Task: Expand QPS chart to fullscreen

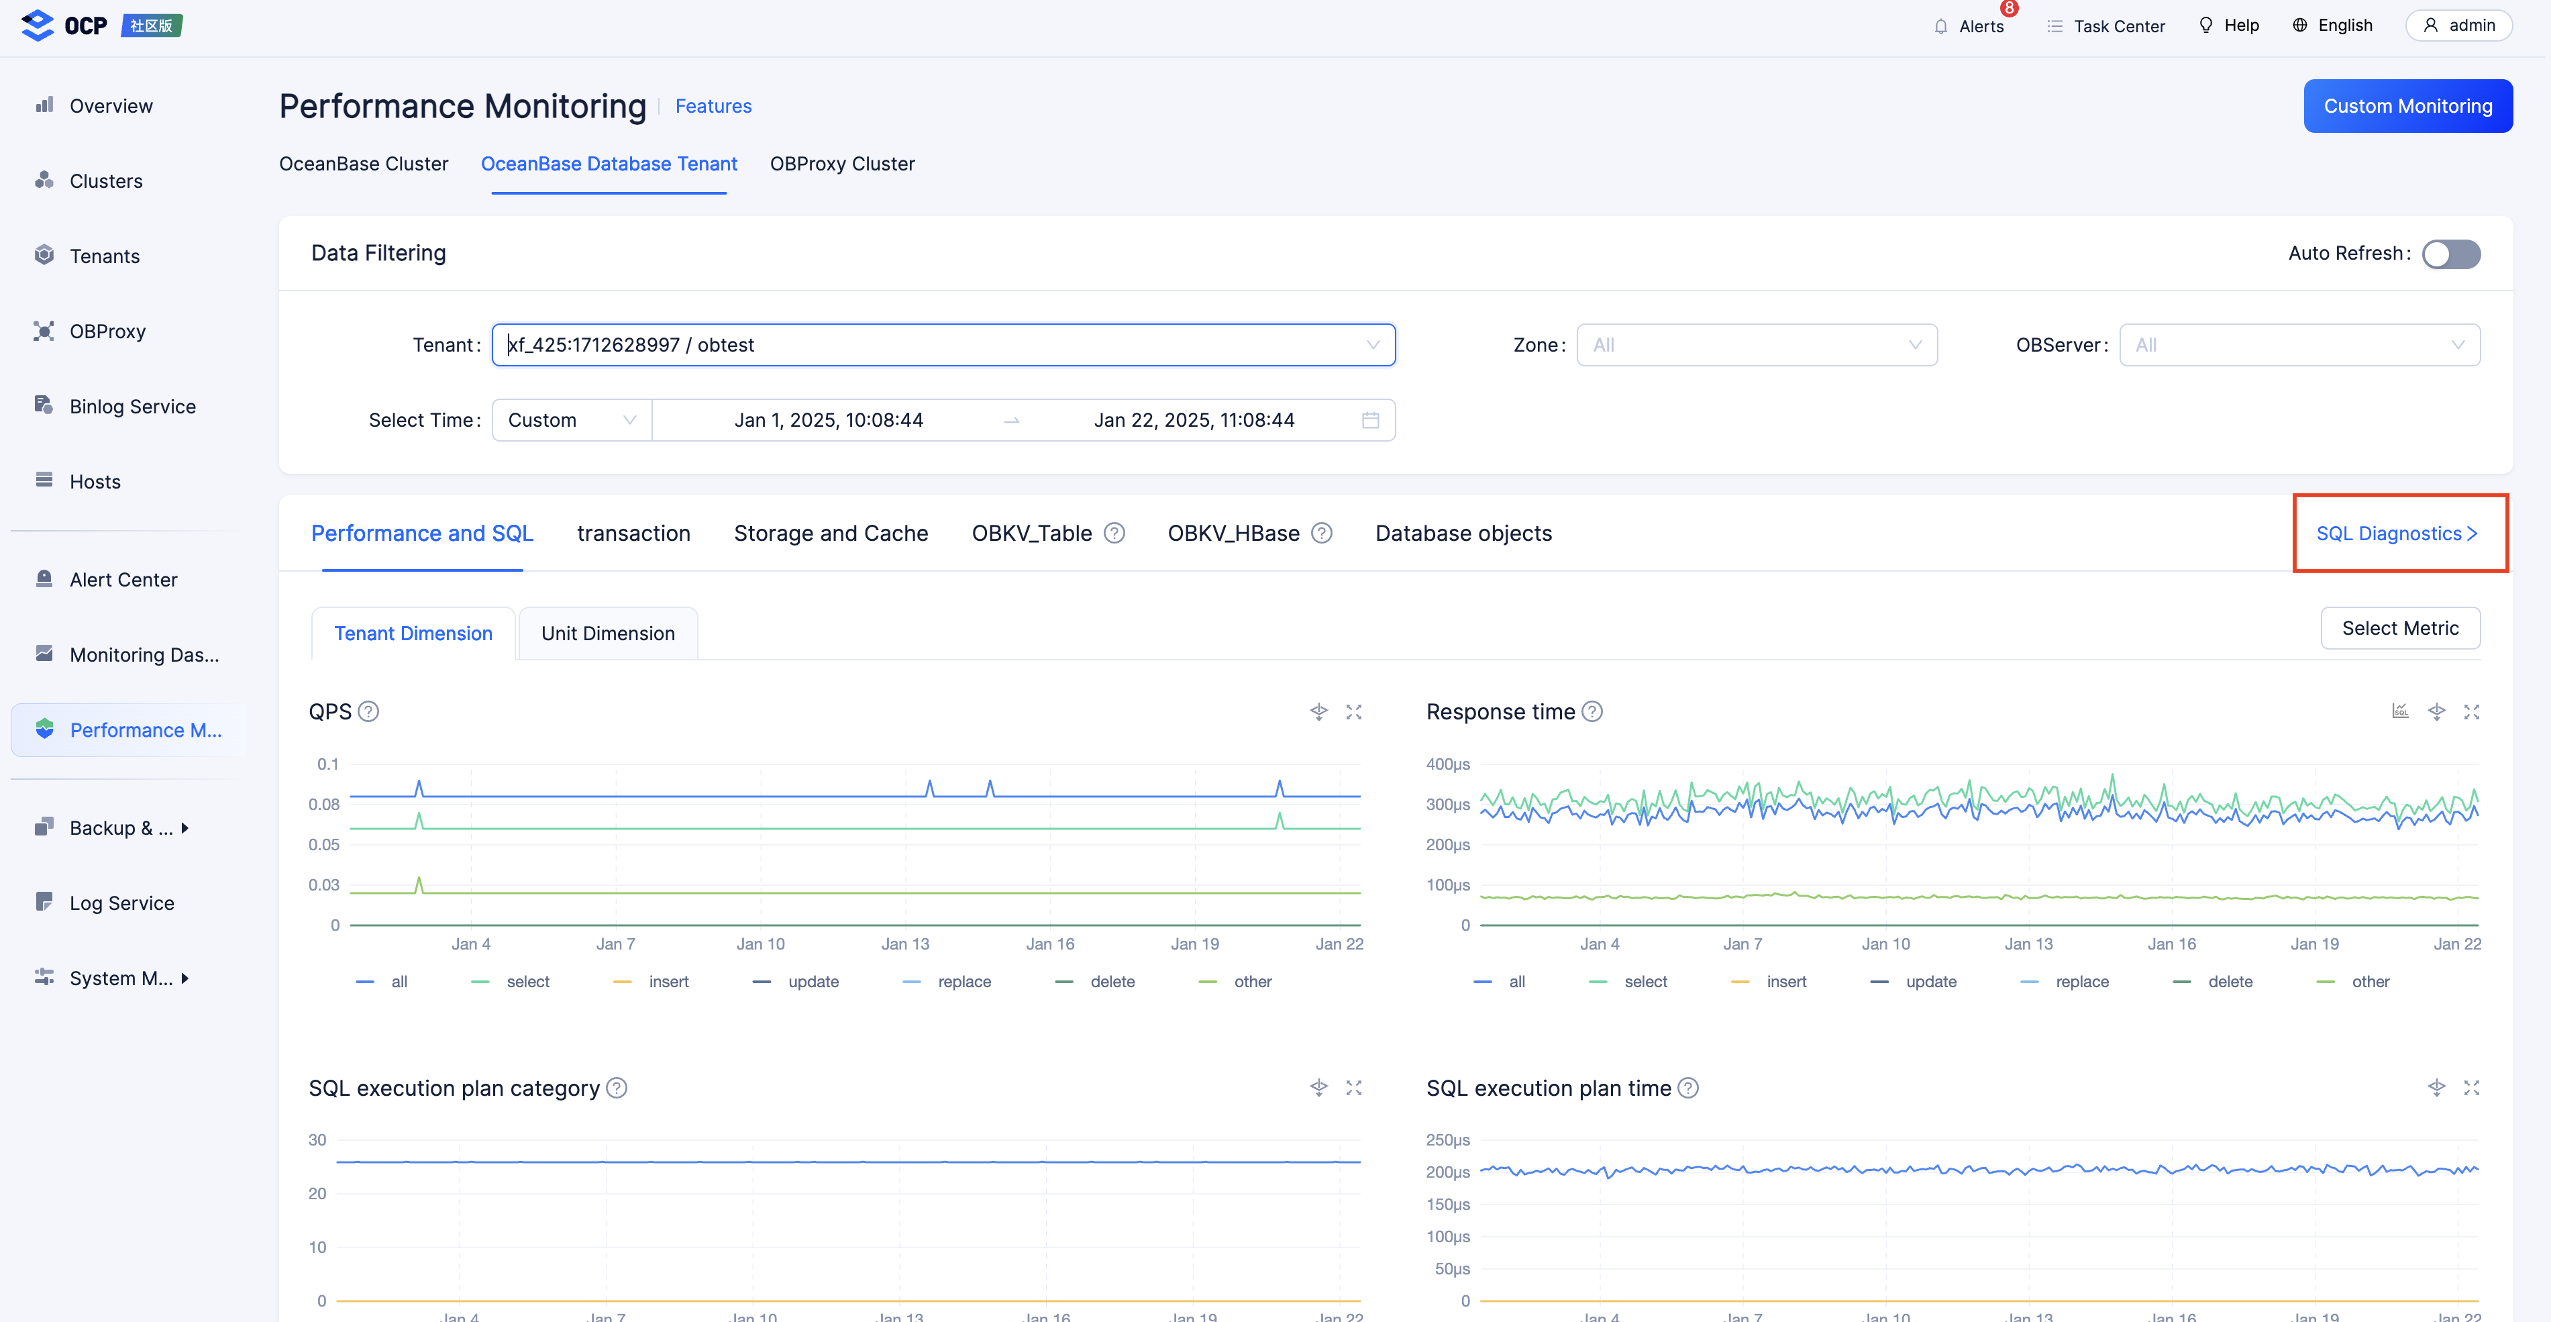Action: click(1354, 711)
